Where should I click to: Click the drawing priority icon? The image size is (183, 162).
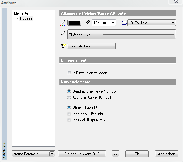(x=63, y=46)
